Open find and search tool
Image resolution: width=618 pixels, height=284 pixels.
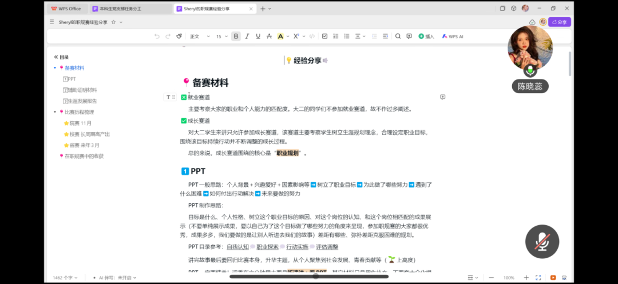(398, 36)
